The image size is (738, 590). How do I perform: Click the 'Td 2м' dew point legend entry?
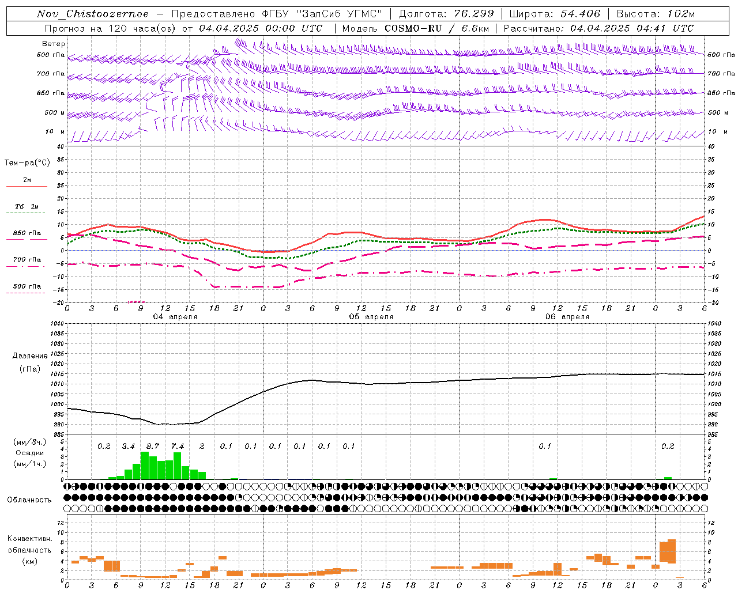click(x=27, y=206)
